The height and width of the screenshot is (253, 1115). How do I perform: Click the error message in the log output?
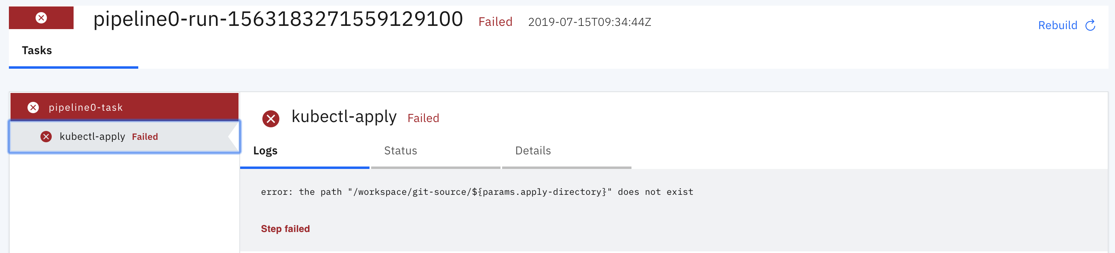[x=476, y=192]
